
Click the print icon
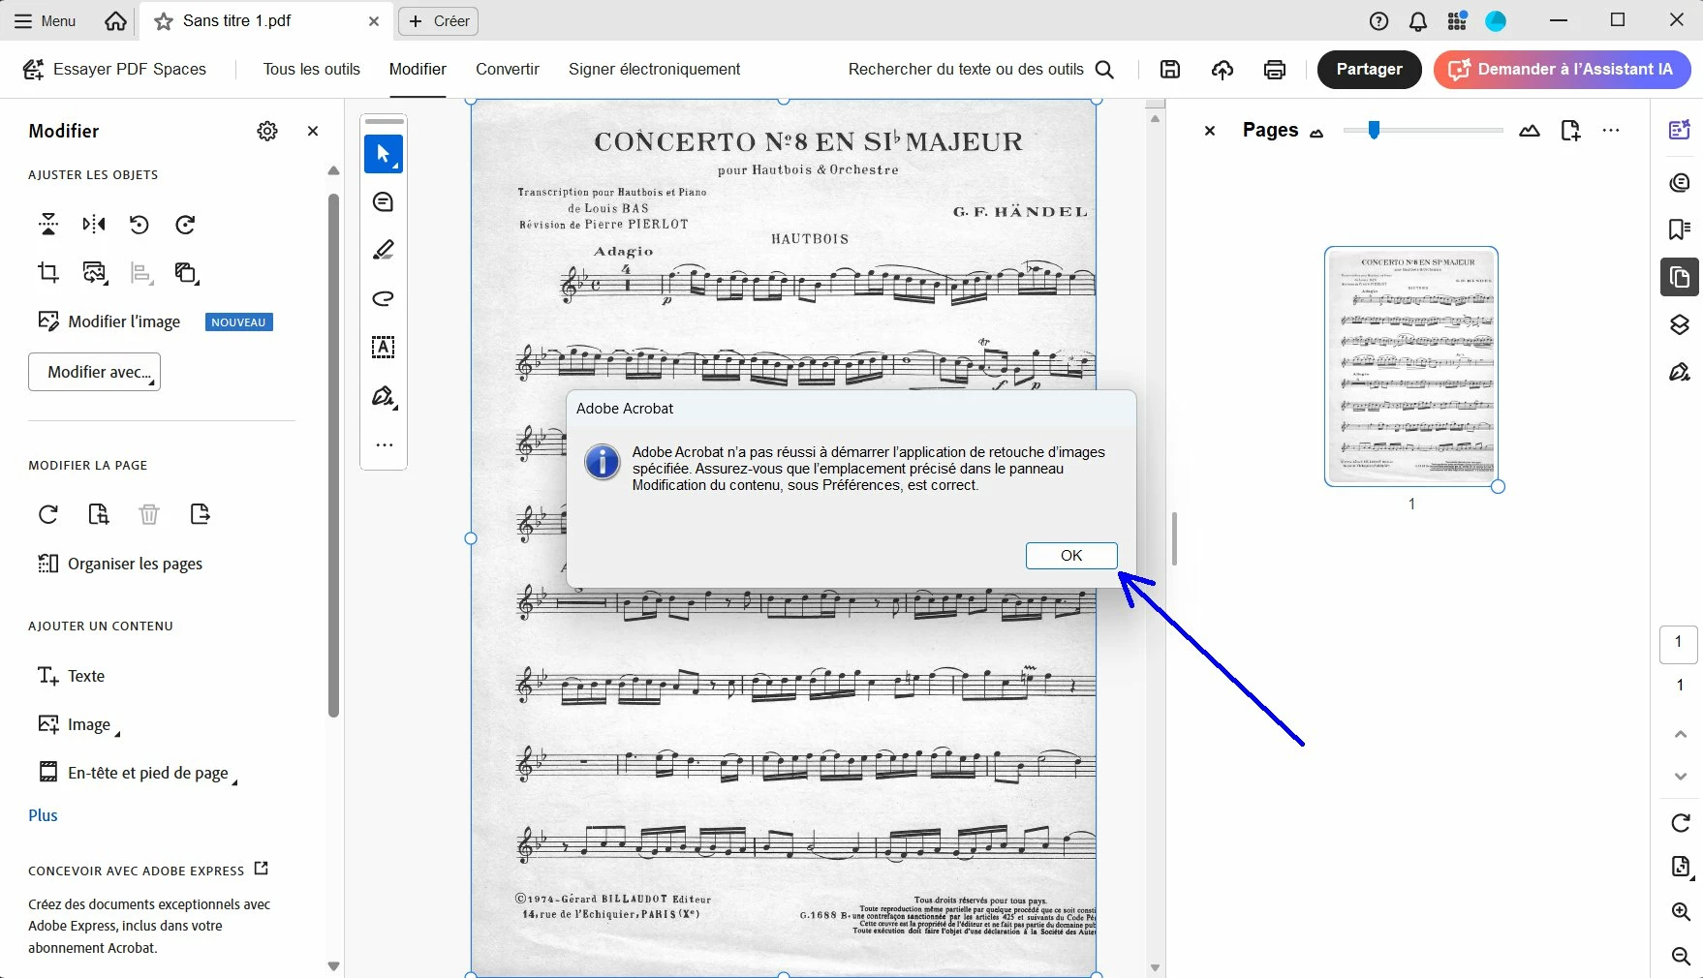click(x=1275, y=69)
